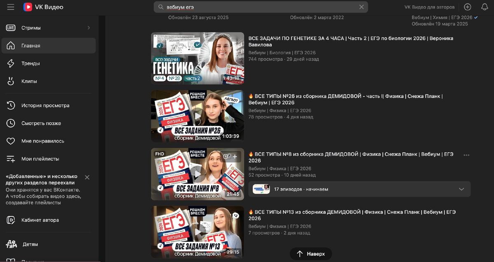Click the Смотреть позже clock icon
The image size is (494, 262).
[x=11, y=123]
